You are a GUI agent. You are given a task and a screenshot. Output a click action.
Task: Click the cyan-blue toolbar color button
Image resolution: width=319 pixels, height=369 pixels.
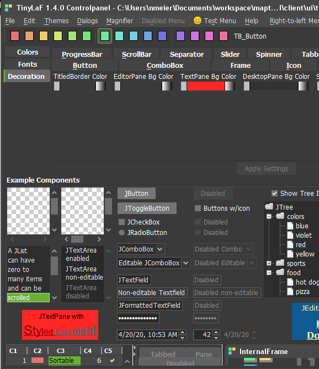tap(134, 36)
